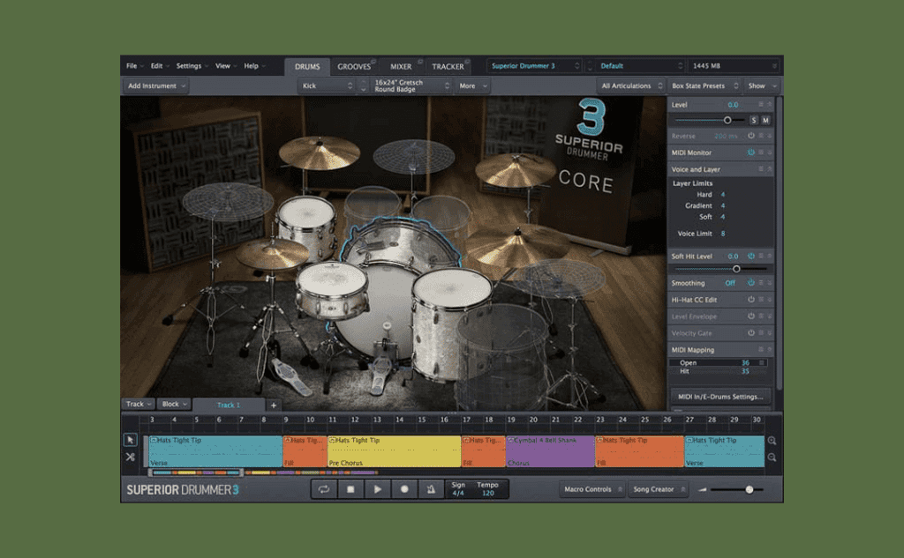Switch to the Mixer tab
This screenshot has height=558, width=904.
click(x=401, y=66)
